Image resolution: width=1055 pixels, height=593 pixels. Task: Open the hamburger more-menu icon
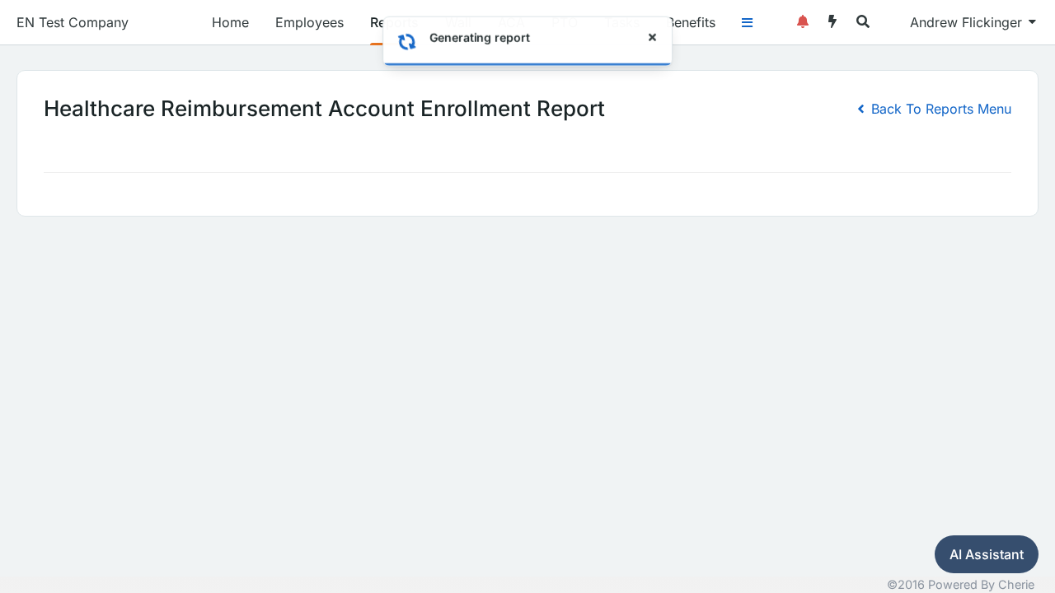747,23
